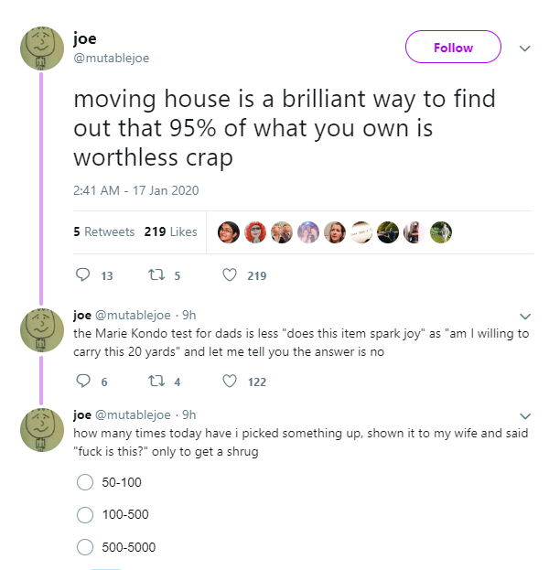Like the Marie Kondo tweet with 122 likes
549x570 pixels.
230,382
